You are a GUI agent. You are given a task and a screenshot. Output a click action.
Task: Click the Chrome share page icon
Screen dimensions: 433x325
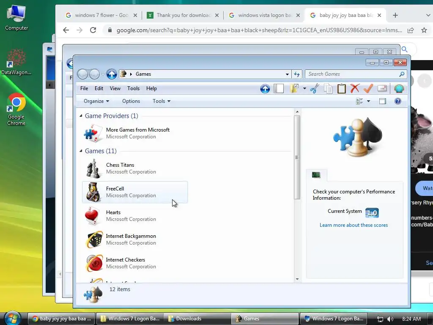(410, 30)
